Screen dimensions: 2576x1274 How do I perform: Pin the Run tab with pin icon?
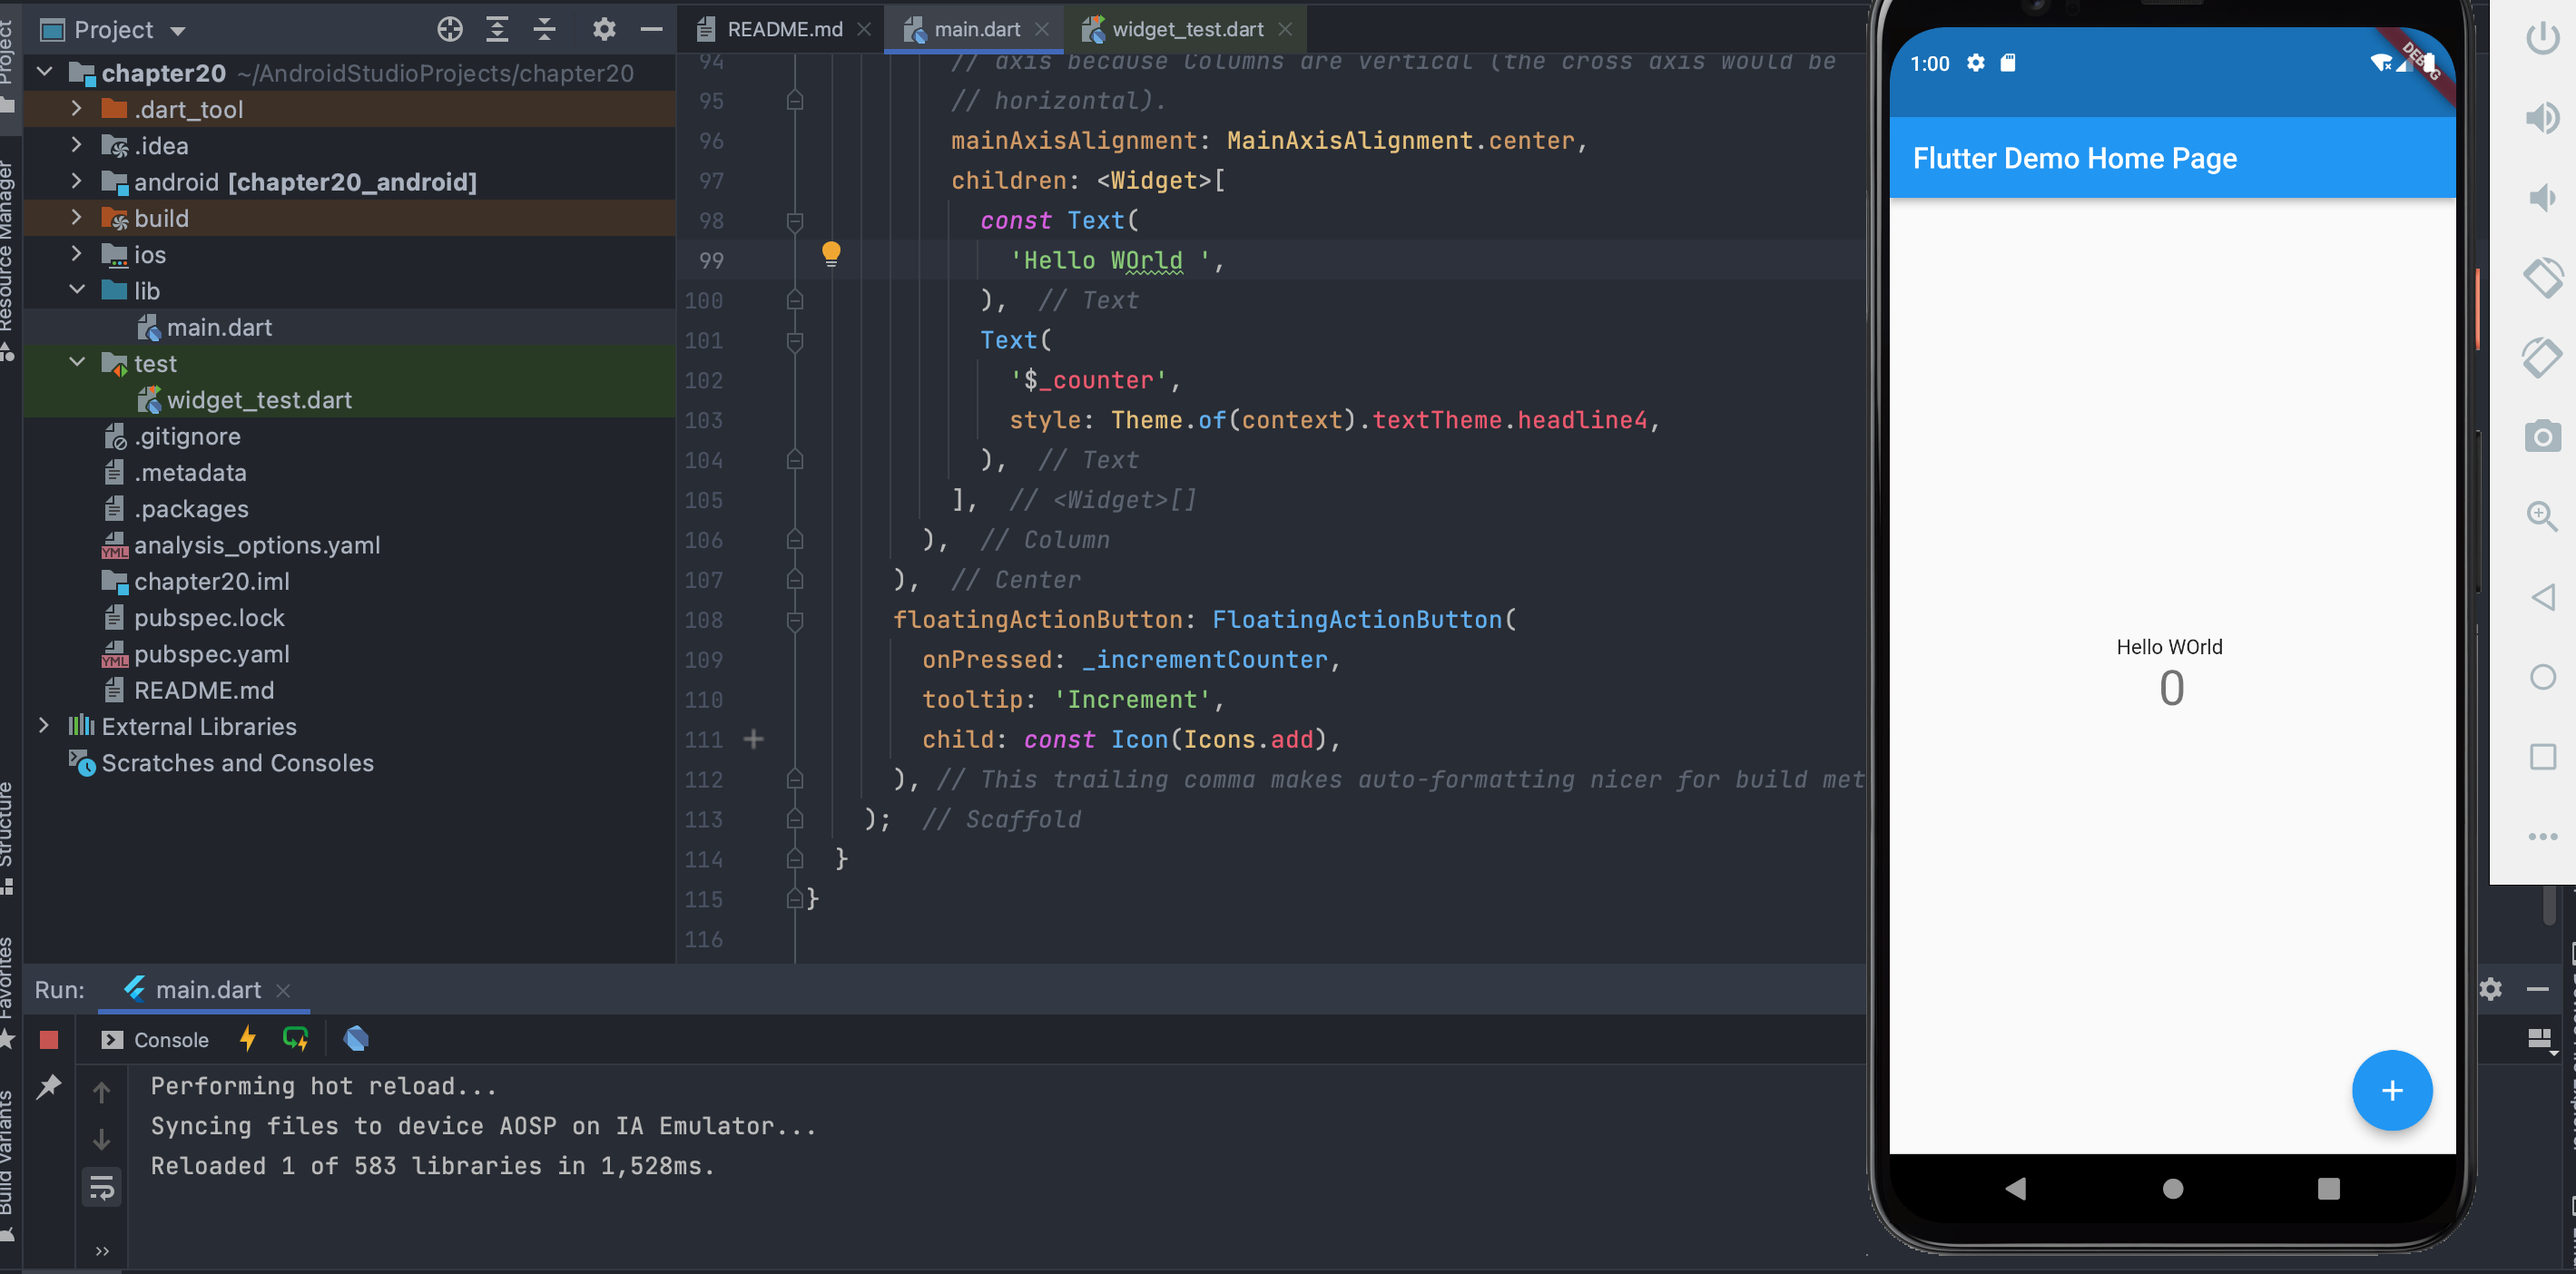49,1087
